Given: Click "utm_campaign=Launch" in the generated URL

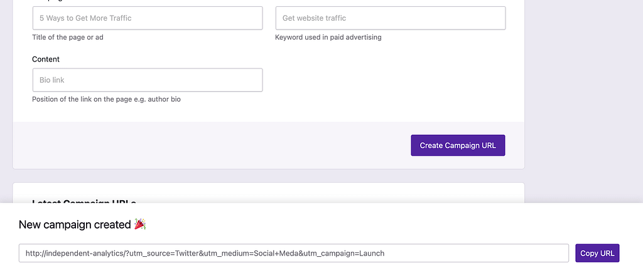Looking at the screenshot, I should pyautogui.click(x=343, y=253).
